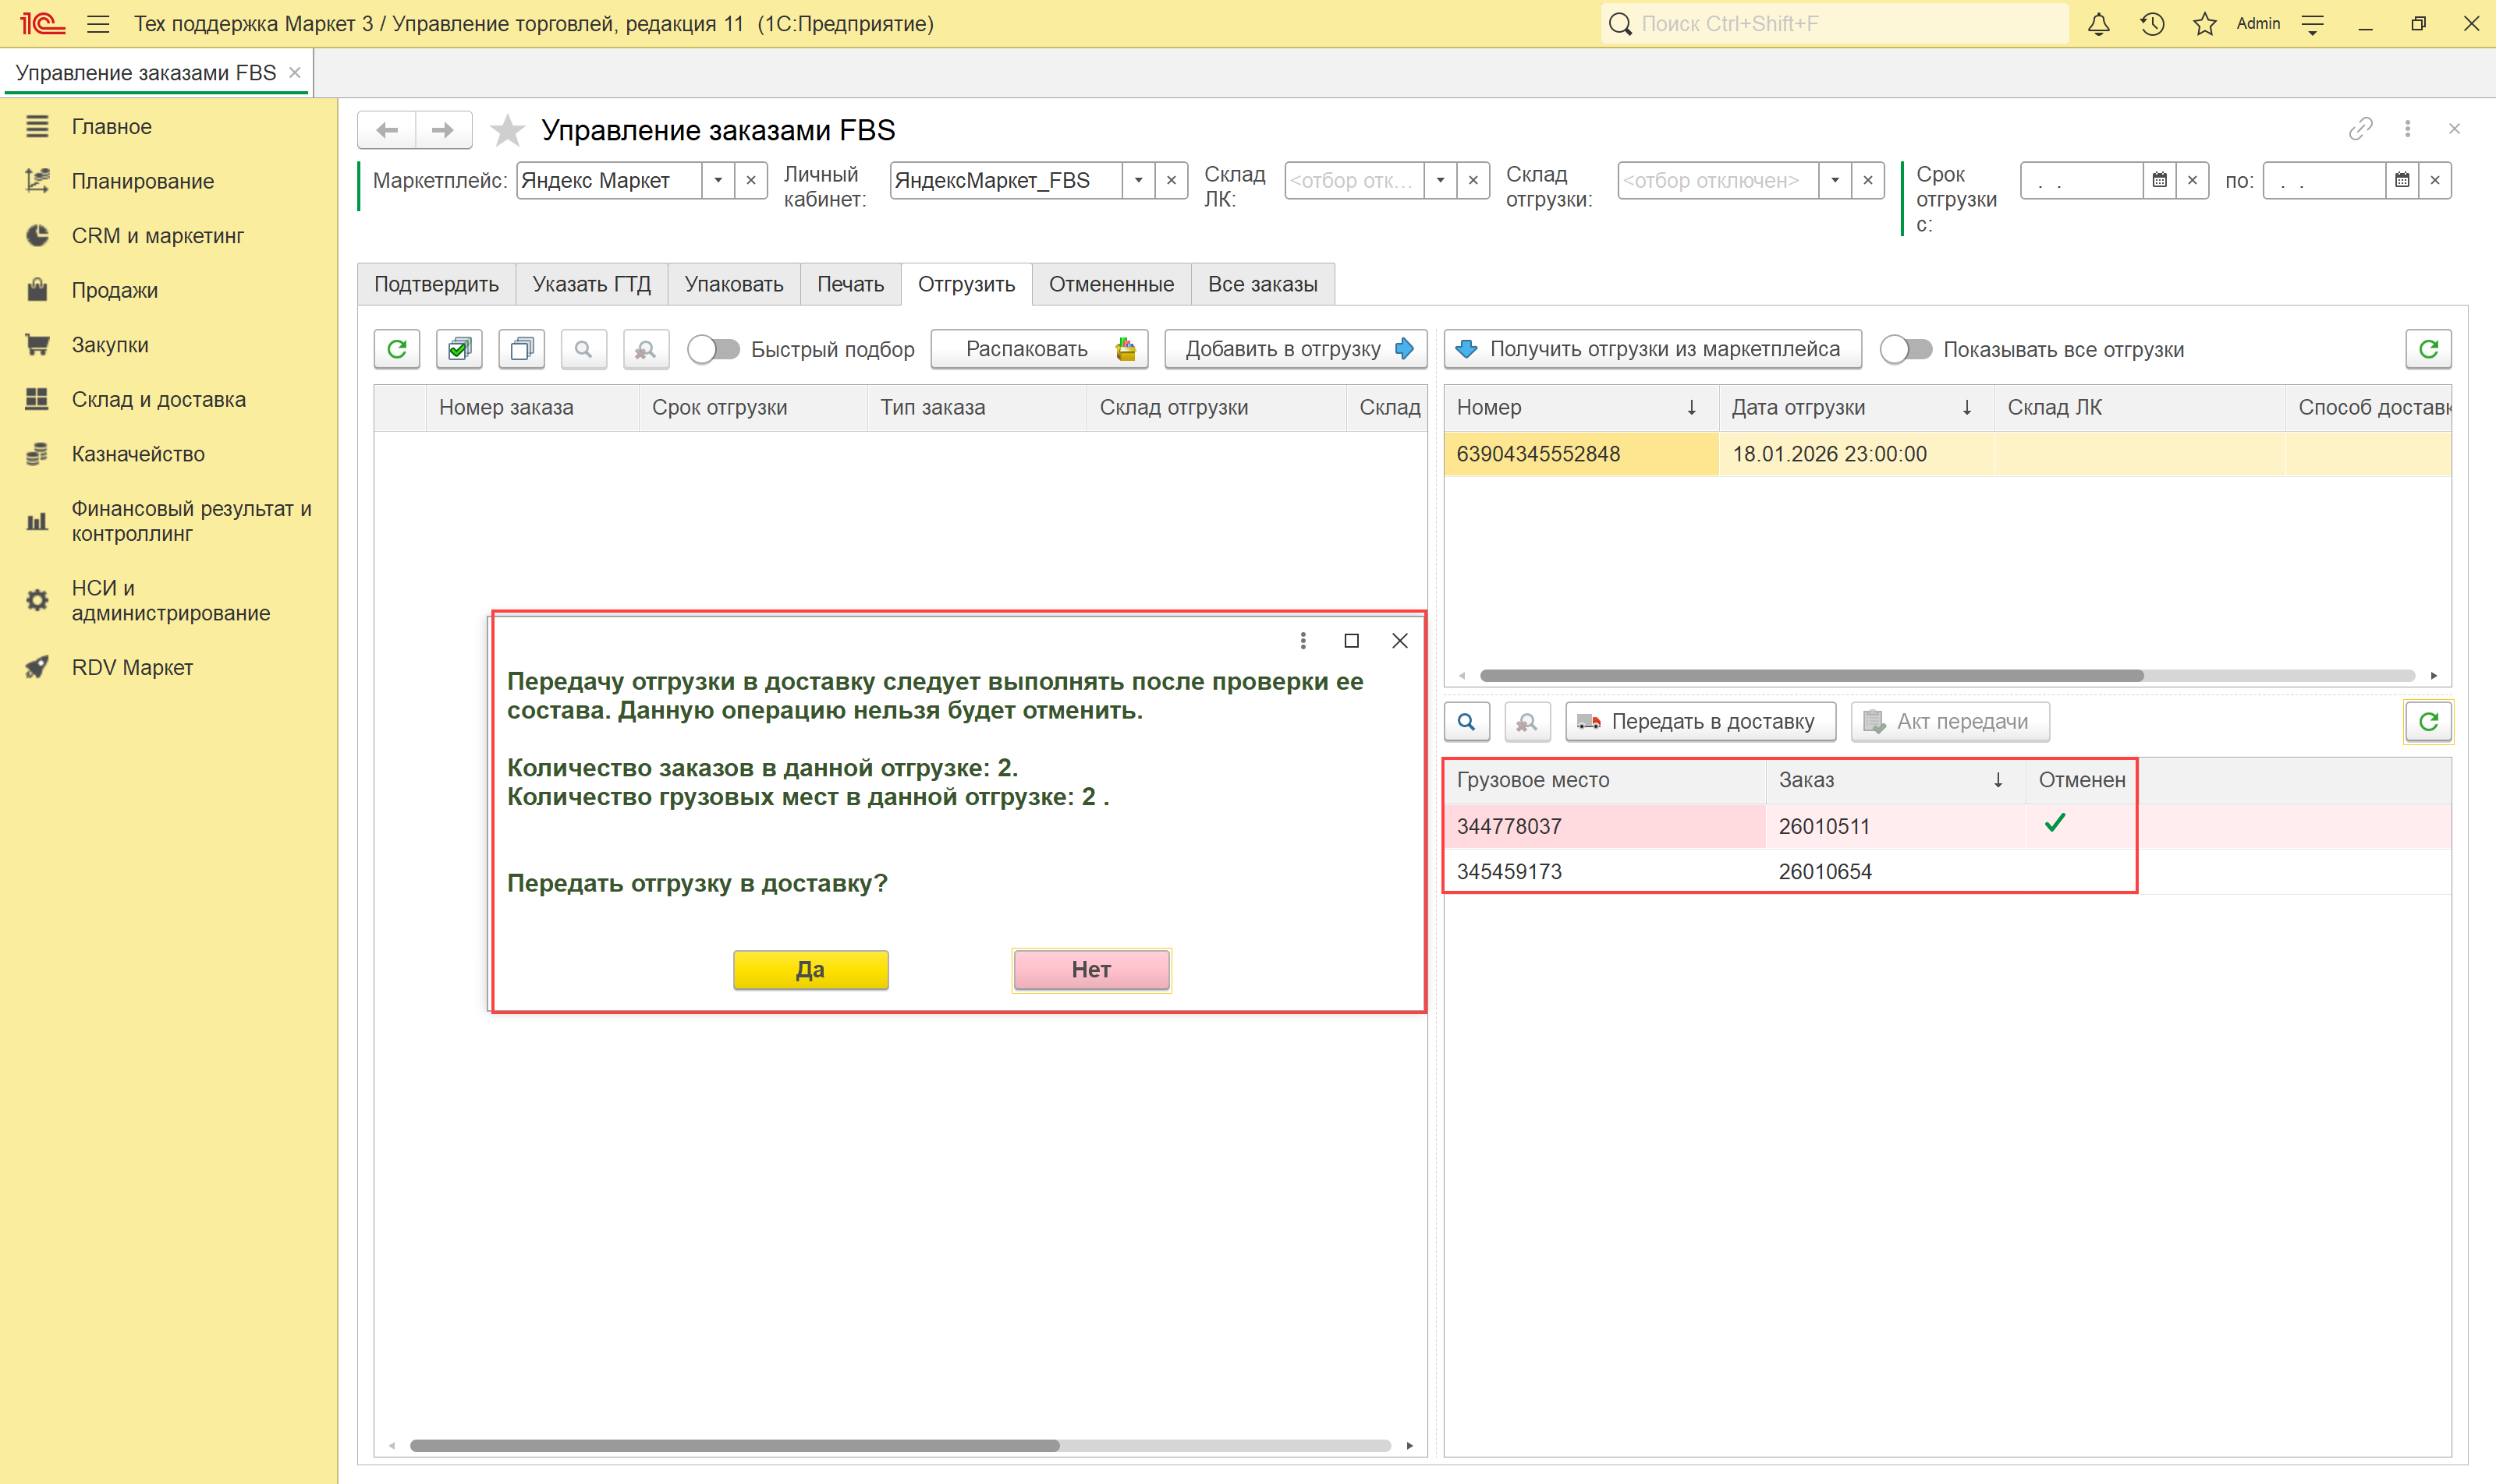Viewport: 2496px width, 1484px height.
Task: Click the calendar icon of first date field
Action: 2159,181
